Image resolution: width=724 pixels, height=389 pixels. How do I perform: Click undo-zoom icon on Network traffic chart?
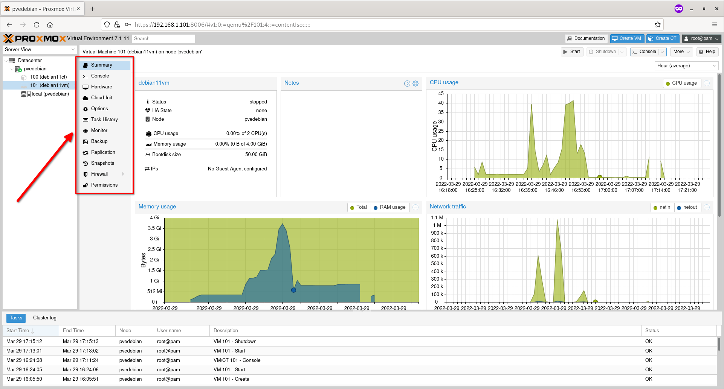707,207
